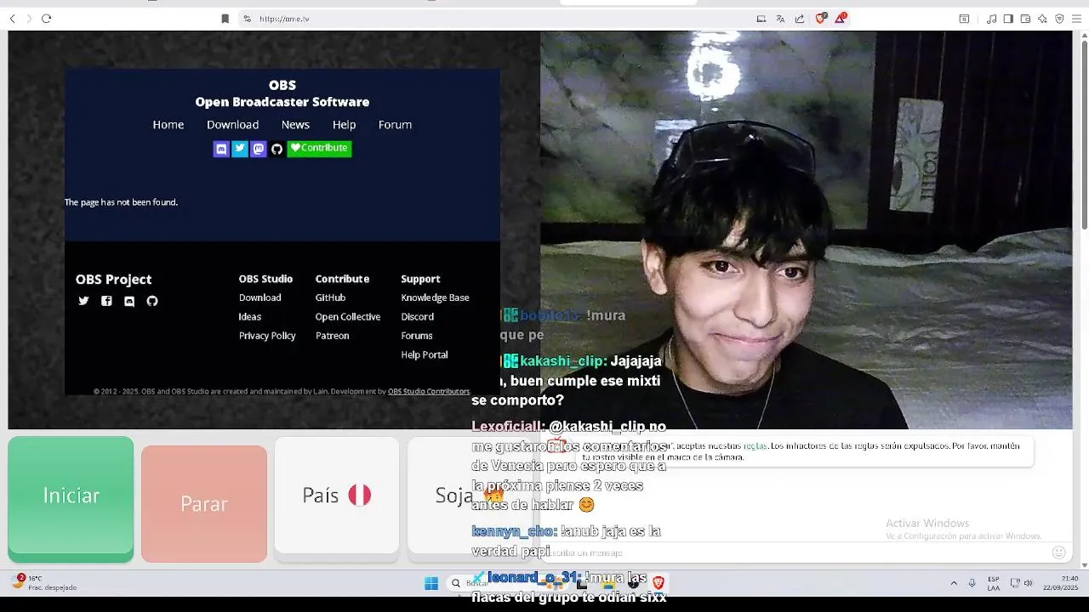Open the footer Discord text link under Support
This screenshot has width=1089, height=612.
coord(417,316)
